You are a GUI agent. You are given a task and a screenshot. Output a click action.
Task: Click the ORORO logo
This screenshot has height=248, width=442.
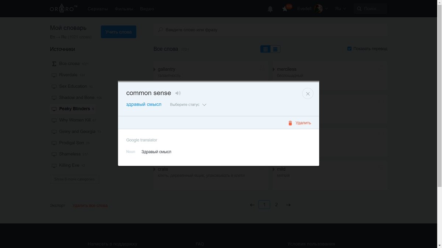click(x=64, y=8)
